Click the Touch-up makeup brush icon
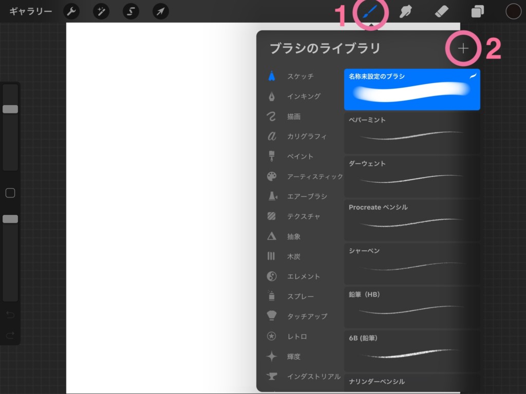 tap(272, 316)
